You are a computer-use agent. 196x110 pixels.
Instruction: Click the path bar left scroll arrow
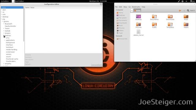click(x=132, y=11)
